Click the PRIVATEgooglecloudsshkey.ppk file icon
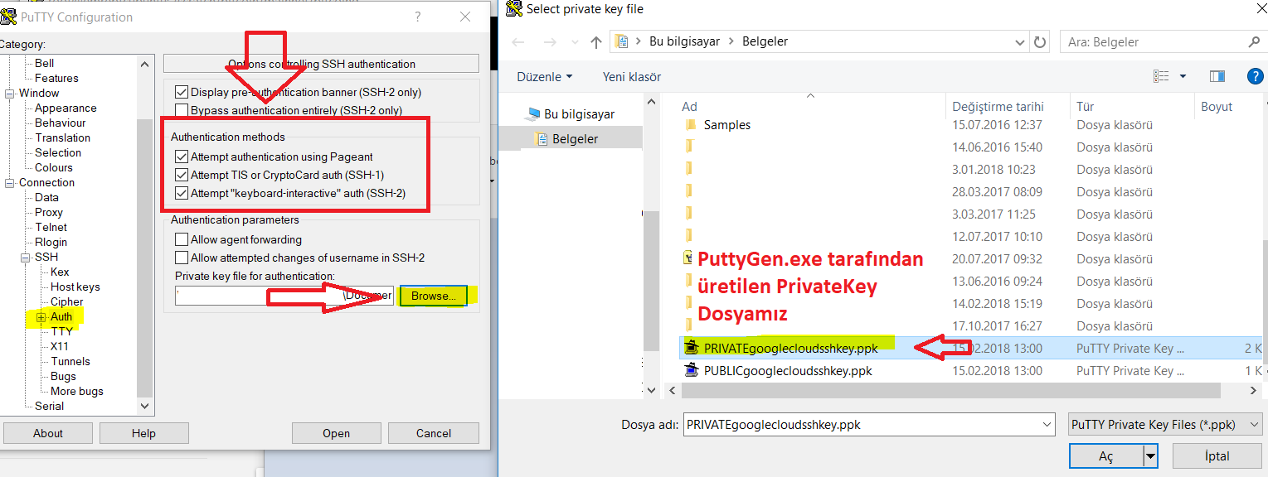Viewport: 1268px width, 477px height. 692,349
